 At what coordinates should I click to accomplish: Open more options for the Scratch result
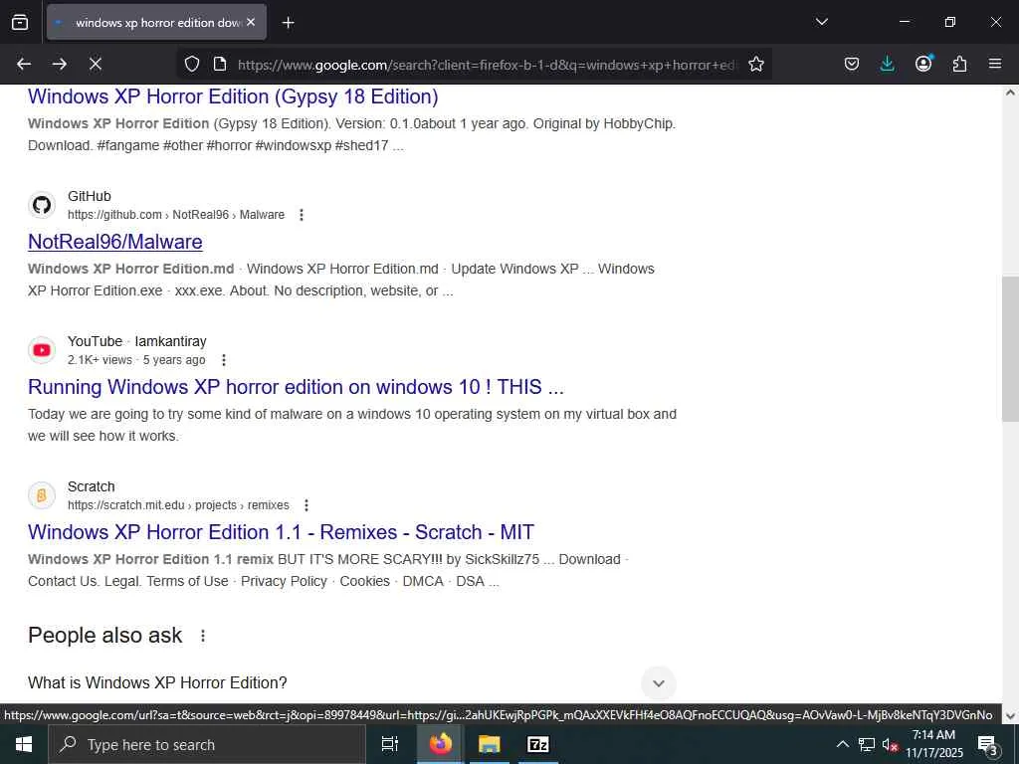306,505
